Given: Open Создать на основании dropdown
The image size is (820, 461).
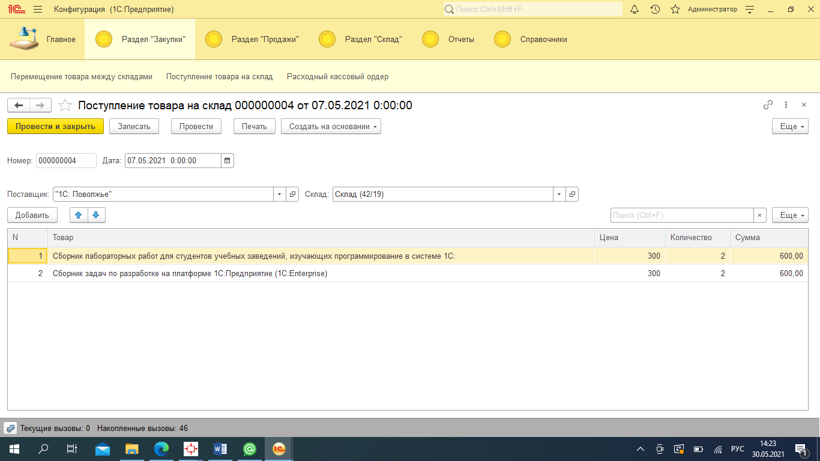Looking at the screenshot, I should tap(331, 126).
